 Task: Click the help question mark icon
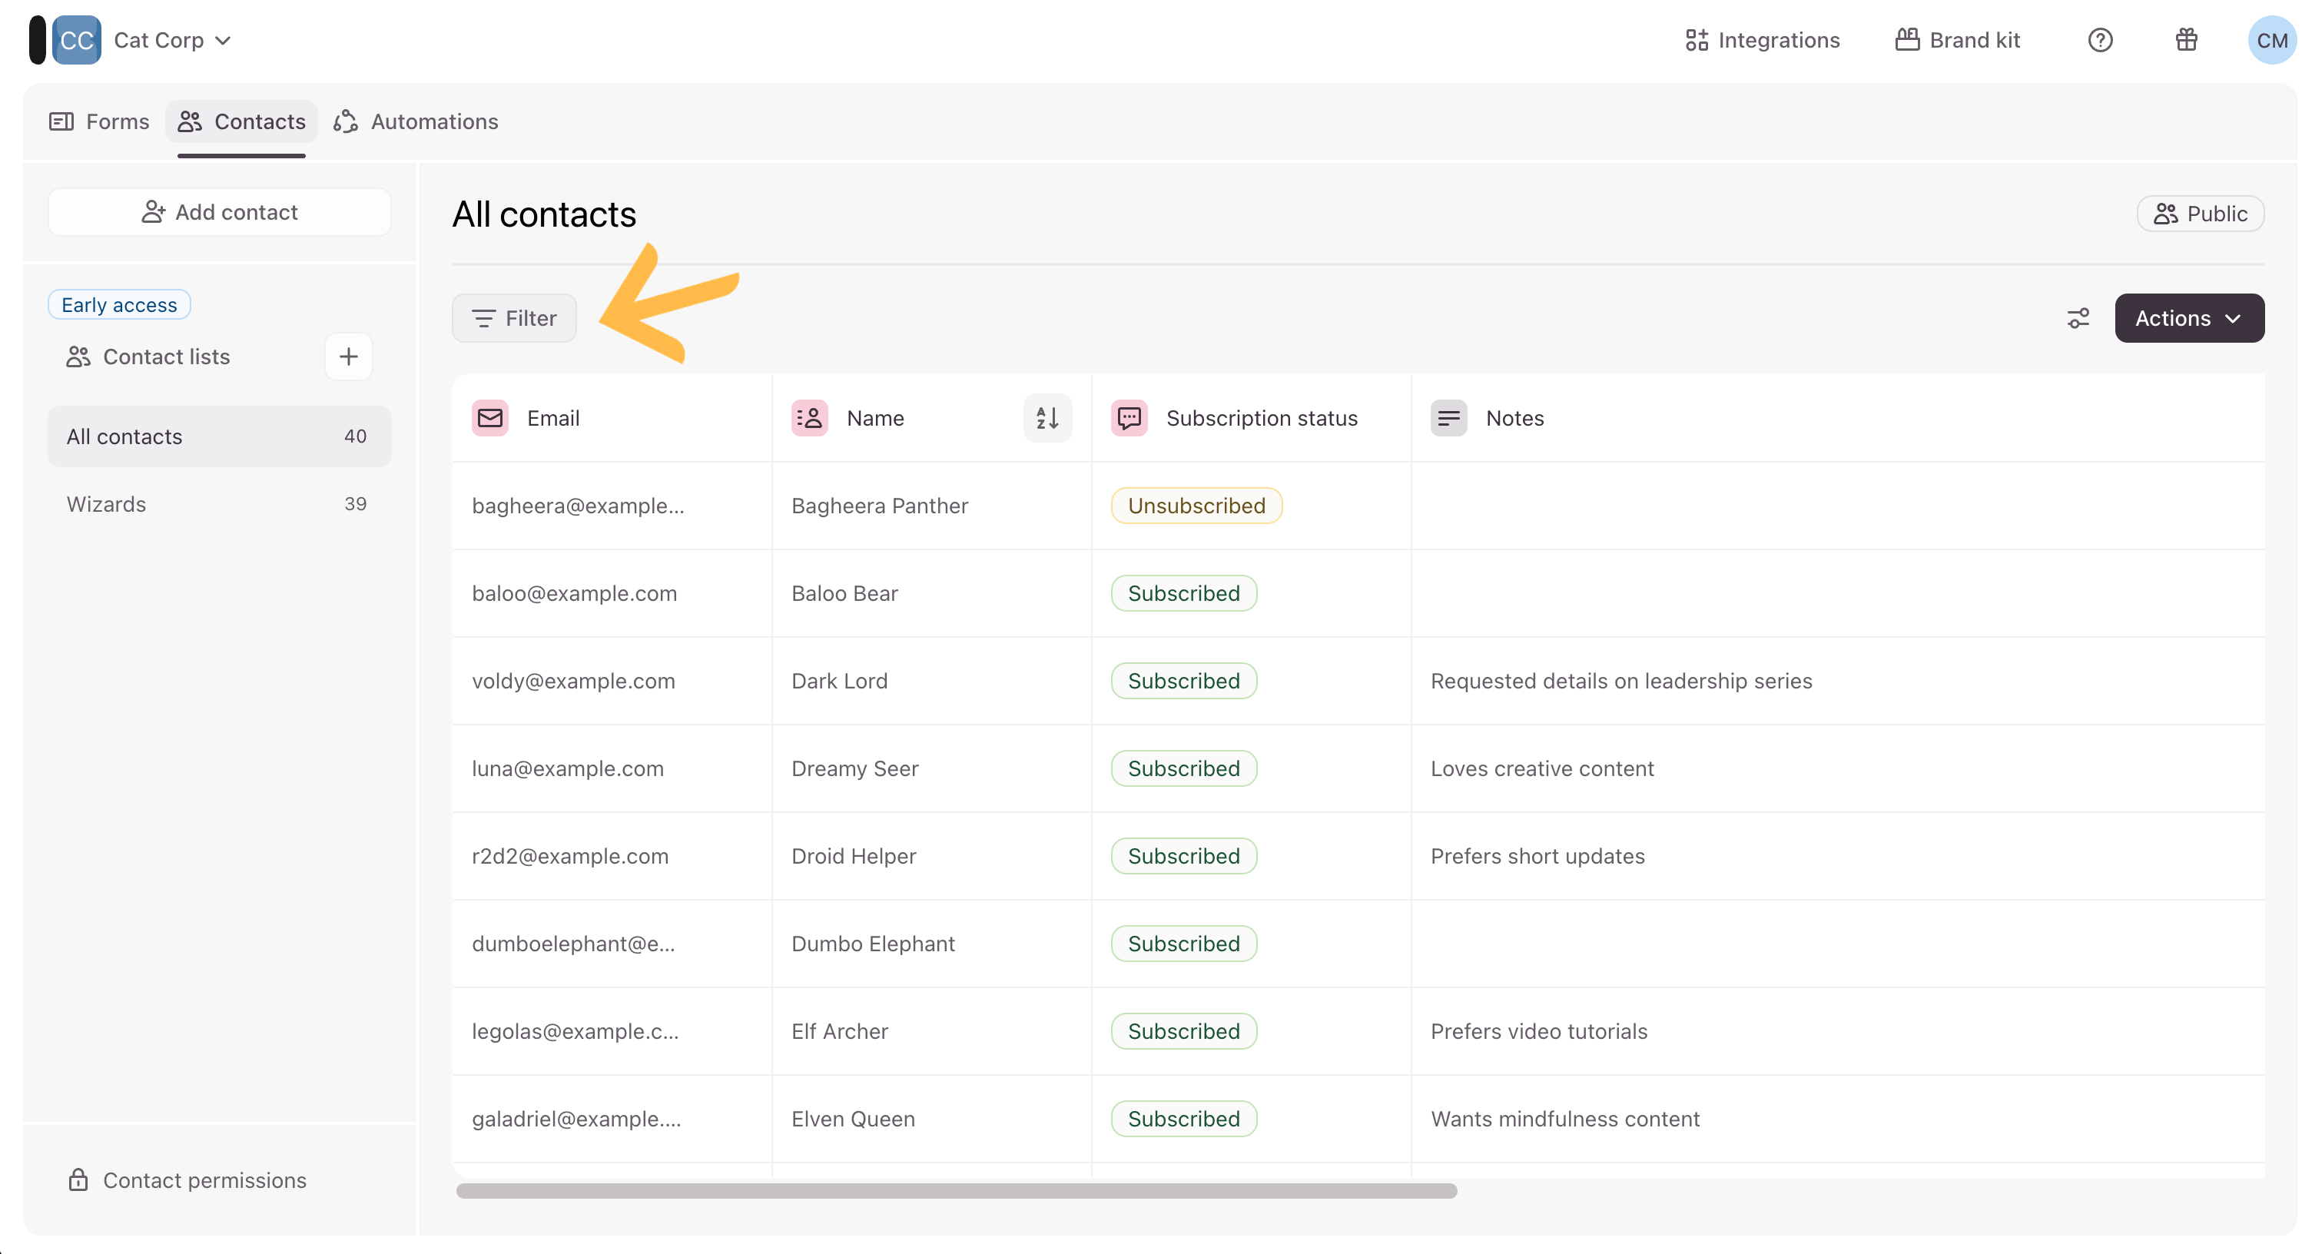click(x=2100, y=40)
